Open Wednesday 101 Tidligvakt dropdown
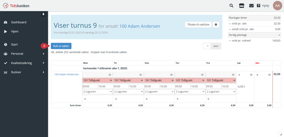 pos(159,80)
